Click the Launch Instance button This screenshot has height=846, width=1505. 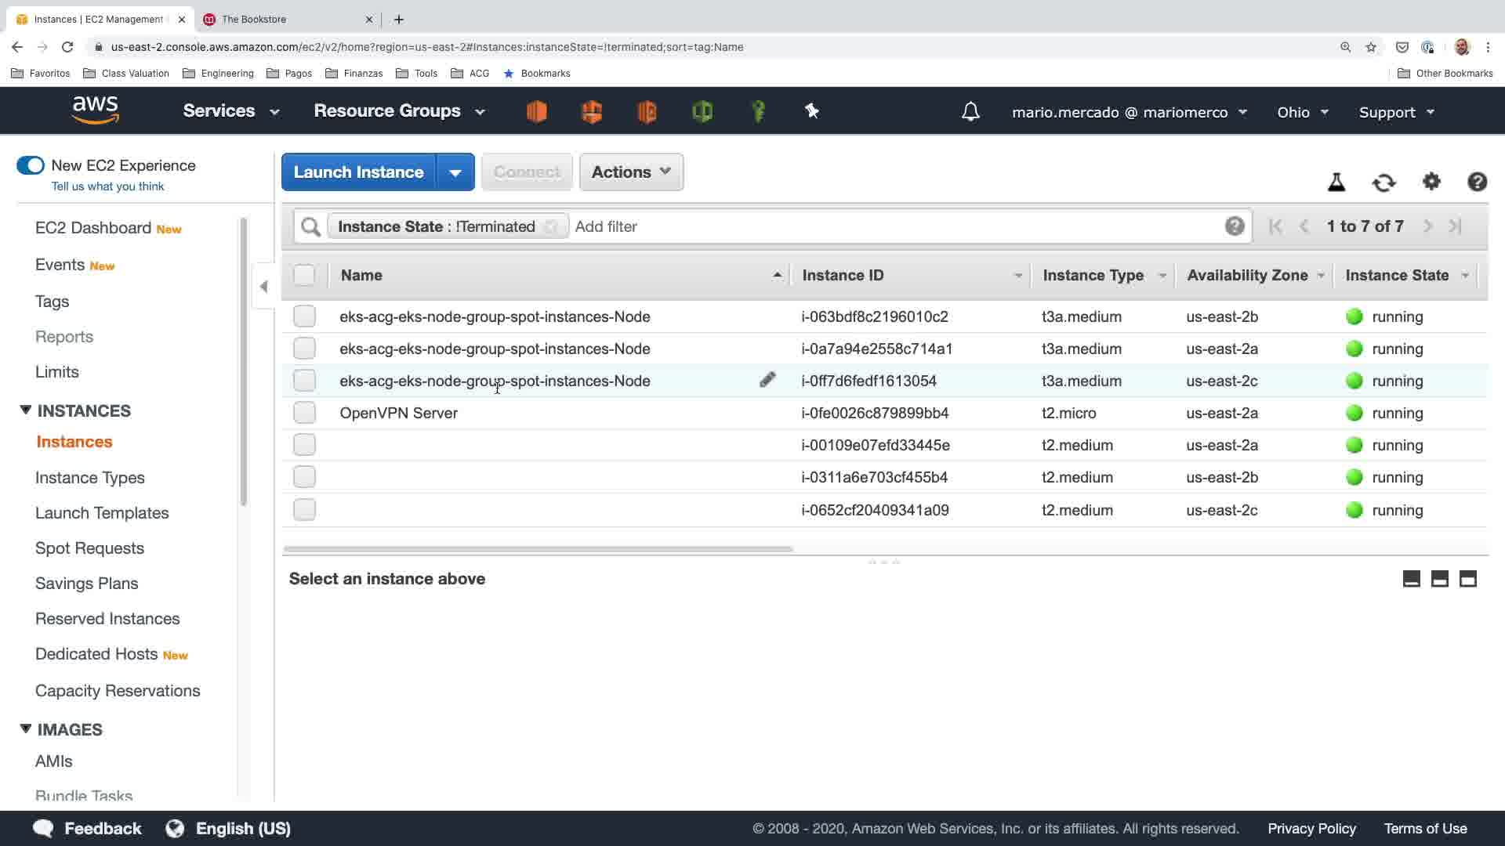pyautogui.click(x=358, y=172)
